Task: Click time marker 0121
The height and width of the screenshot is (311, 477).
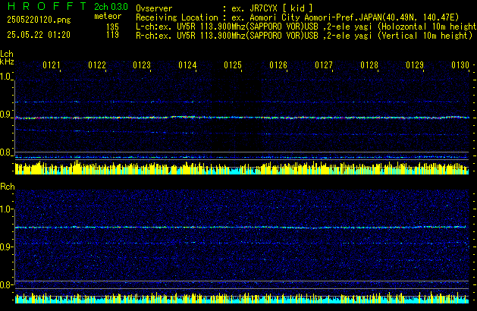Action: [x=52, y=65]
